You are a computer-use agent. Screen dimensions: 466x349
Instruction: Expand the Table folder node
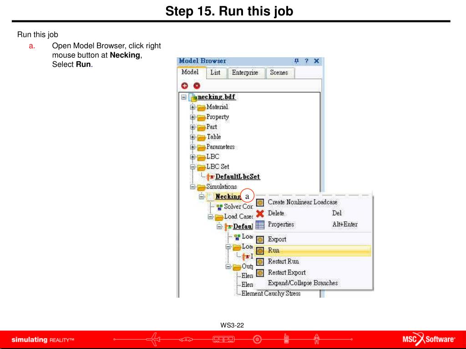coord(192,137)
